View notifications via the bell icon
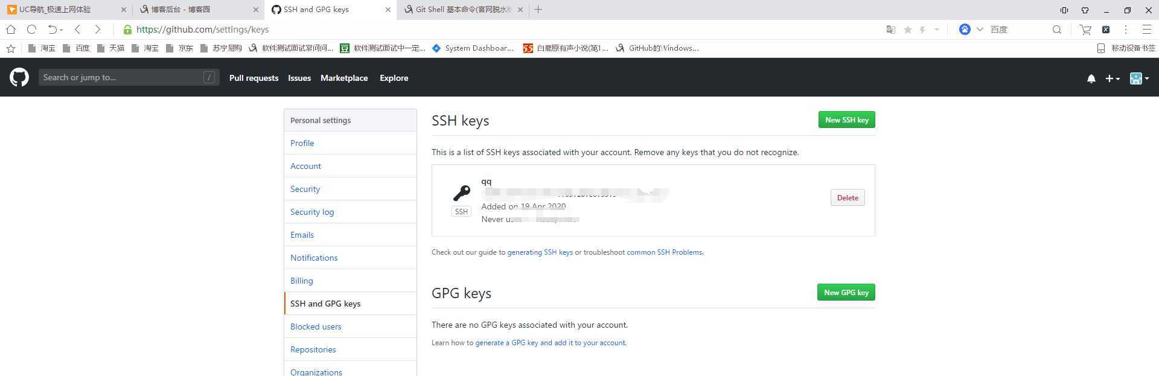The width and height of the screenshot is (1159, 376). coord(1091,78)
